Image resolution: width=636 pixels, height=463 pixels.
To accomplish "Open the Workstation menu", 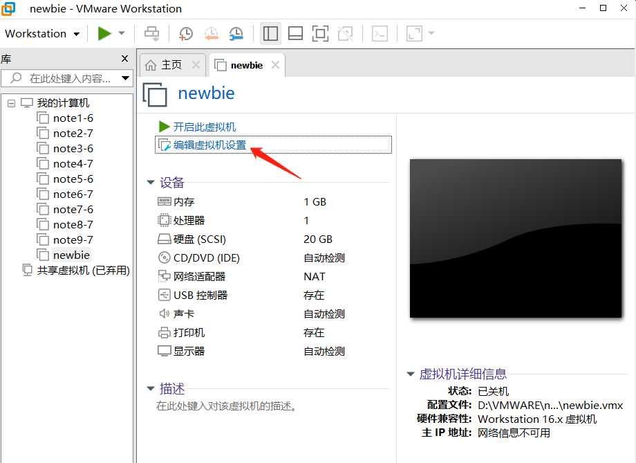I will 41,34.
